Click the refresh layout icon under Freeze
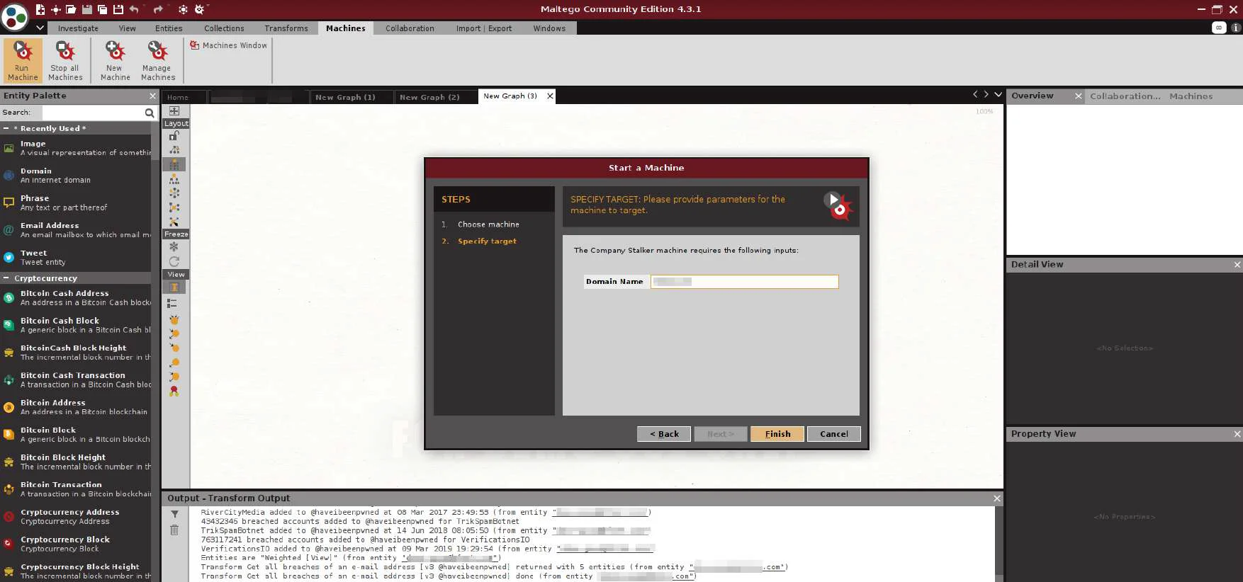This screenshot has height=582, width=1243. 174,261
